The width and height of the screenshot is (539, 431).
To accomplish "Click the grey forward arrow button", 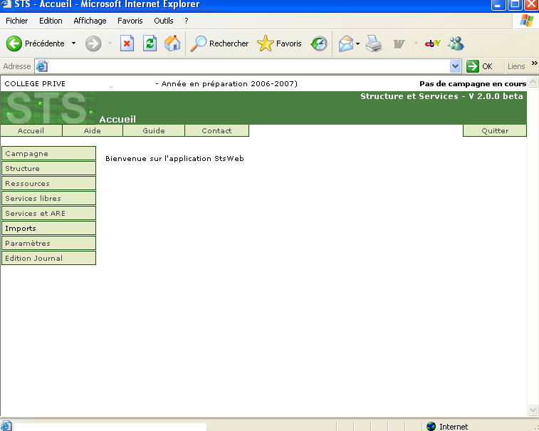I will coord(93,43).
